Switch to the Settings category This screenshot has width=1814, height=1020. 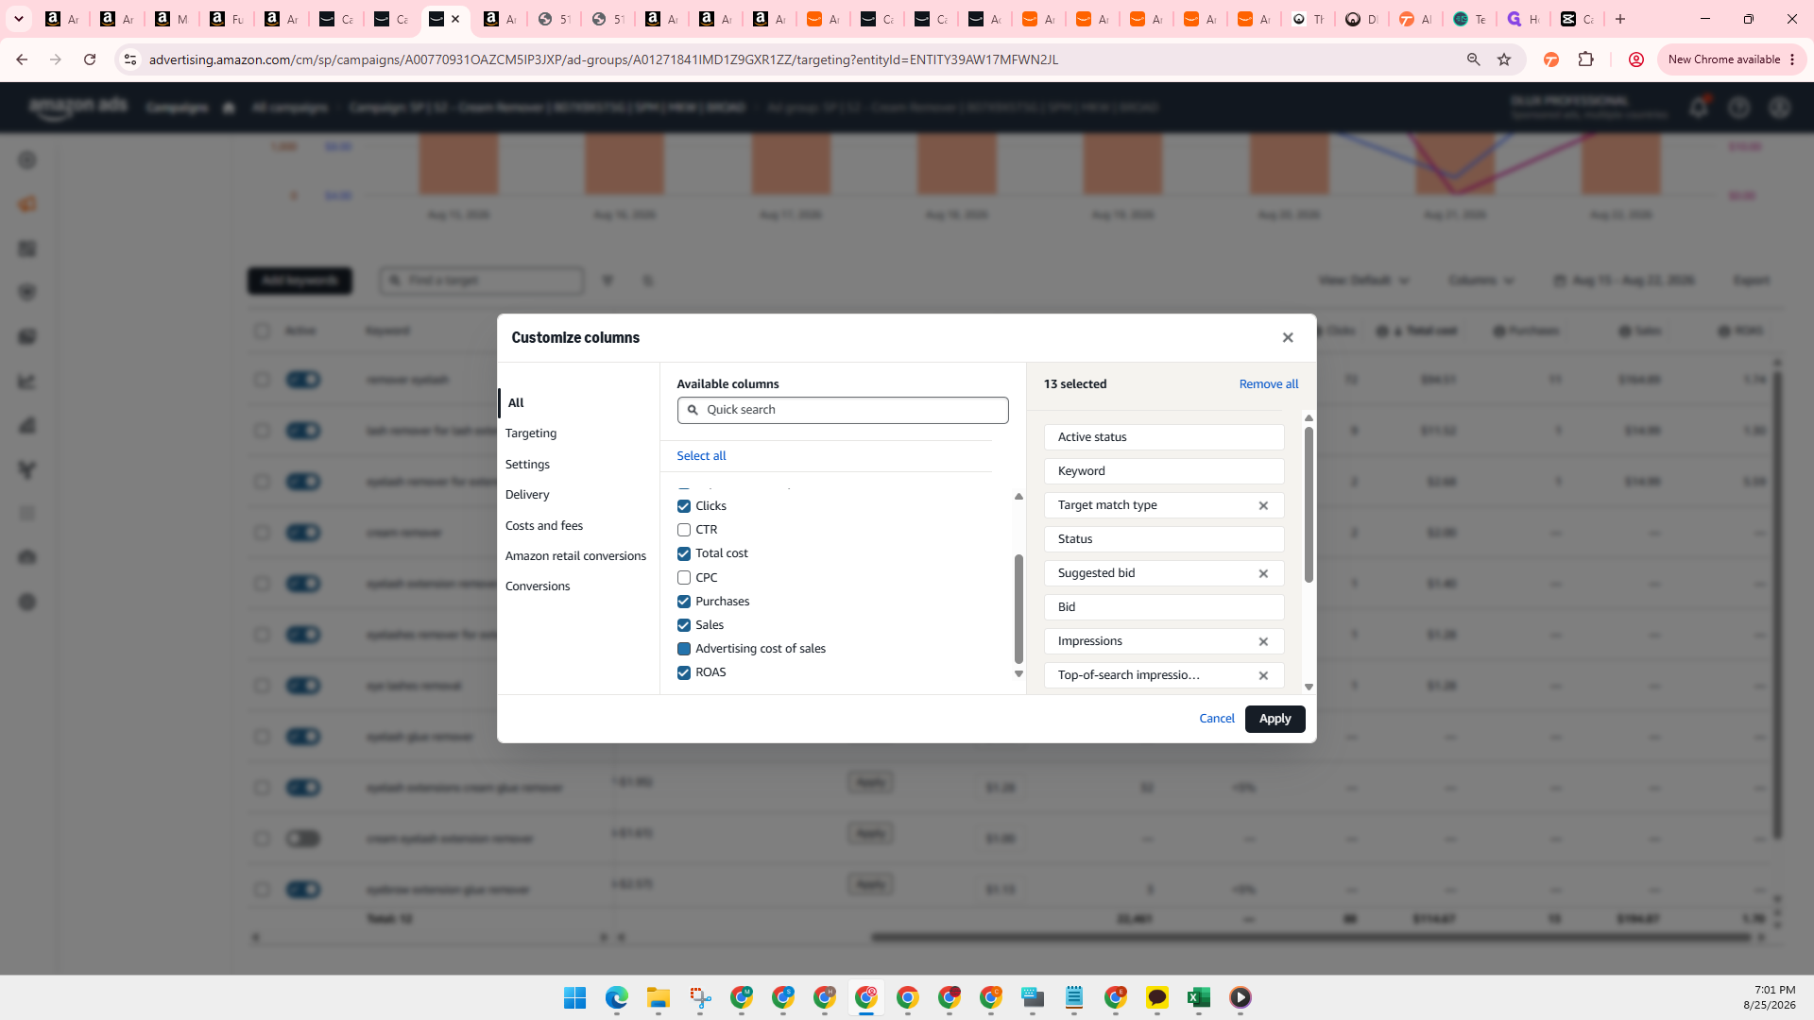coord(527,464)
